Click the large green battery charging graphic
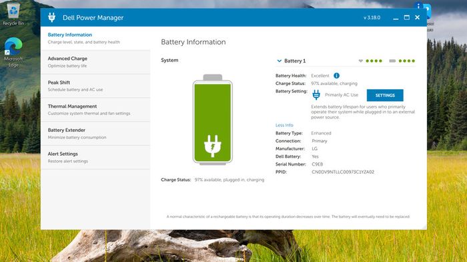 coord(212,120)
